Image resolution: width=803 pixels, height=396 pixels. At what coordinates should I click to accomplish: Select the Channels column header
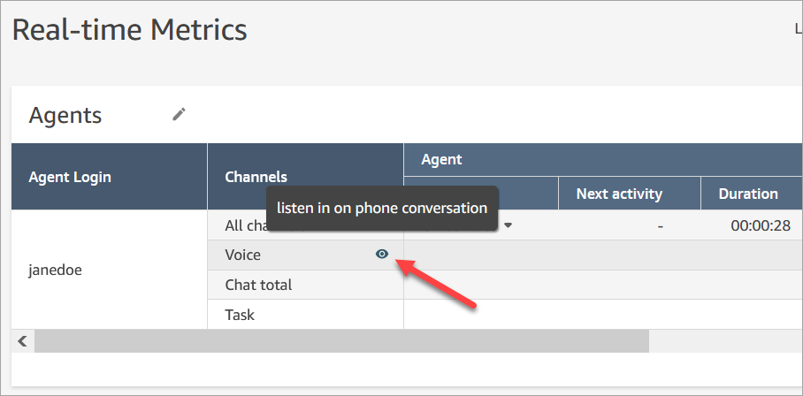coord(256,177)
